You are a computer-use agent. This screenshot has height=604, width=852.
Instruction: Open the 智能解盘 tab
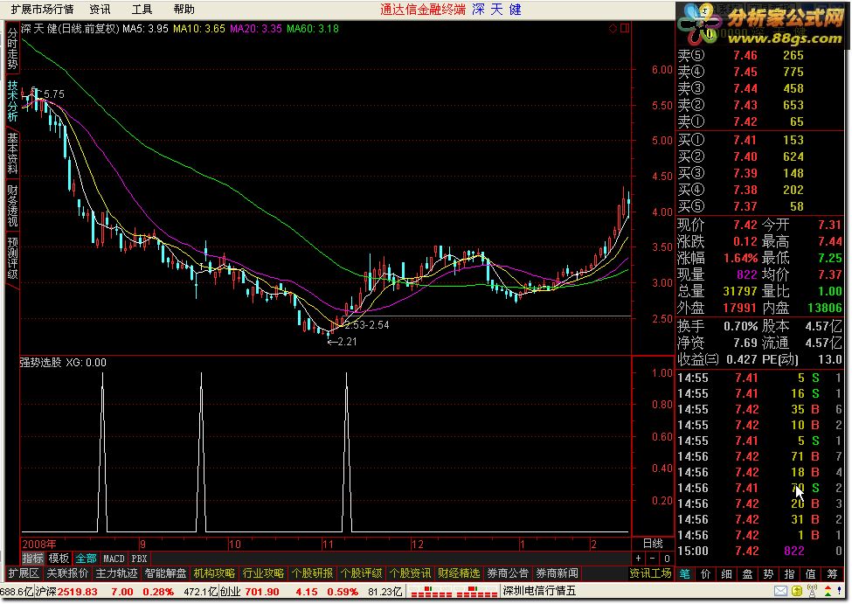click(x=165, y=573)
